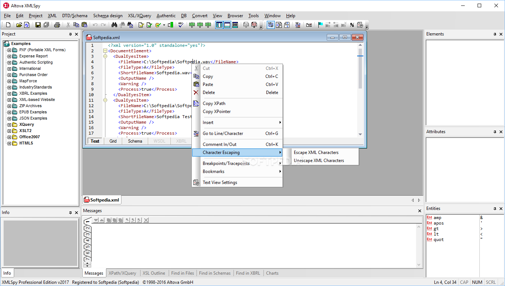This screenshot has width=505, height=286.
Task: Toggle the project window visibility button
Action: point(219,25)
